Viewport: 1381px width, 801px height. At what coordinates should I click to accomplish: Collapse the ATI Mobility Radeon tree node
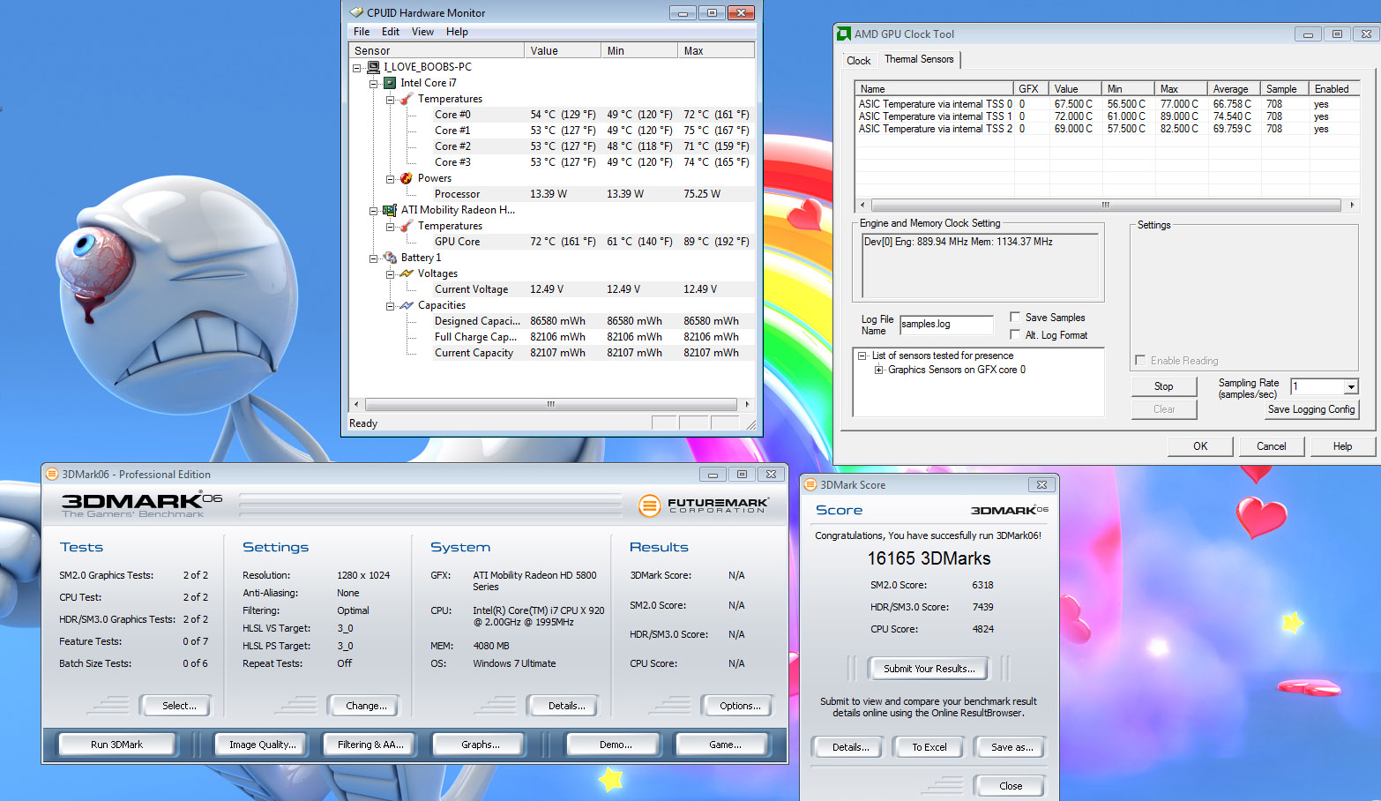[x=374, y=211]
